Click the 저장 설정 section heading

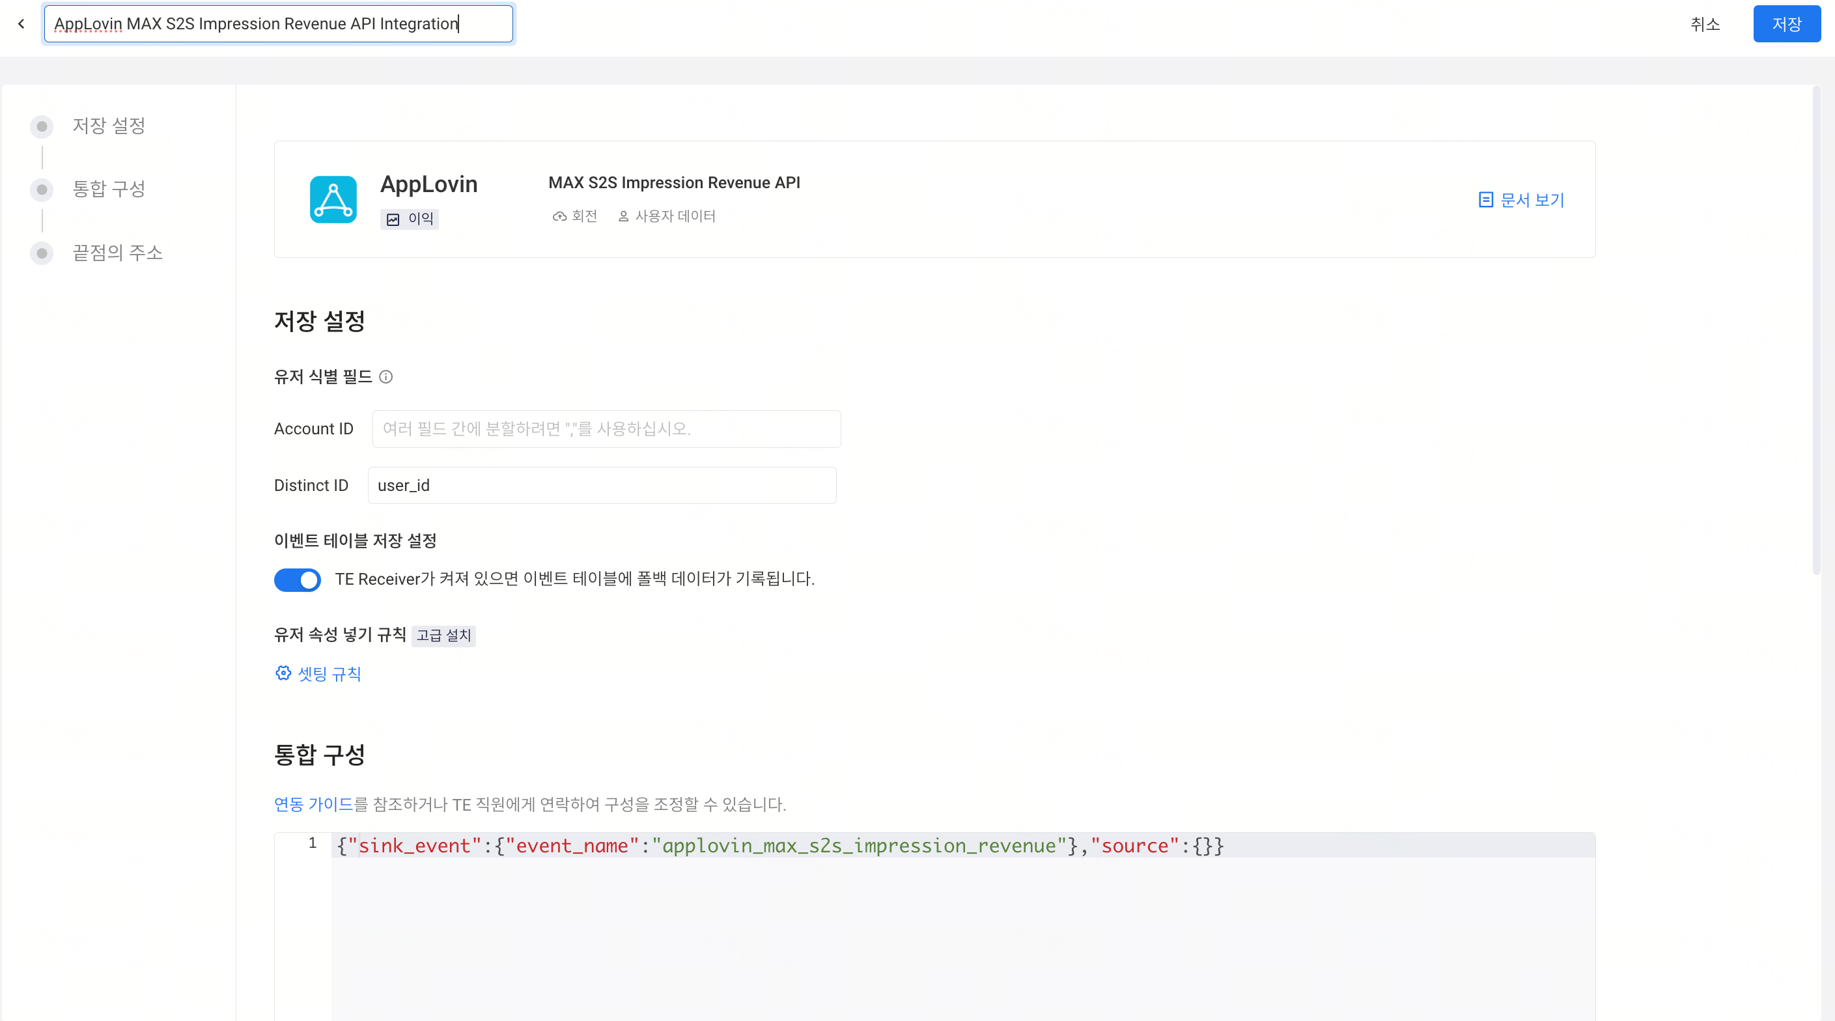click(x=319, y=321)
